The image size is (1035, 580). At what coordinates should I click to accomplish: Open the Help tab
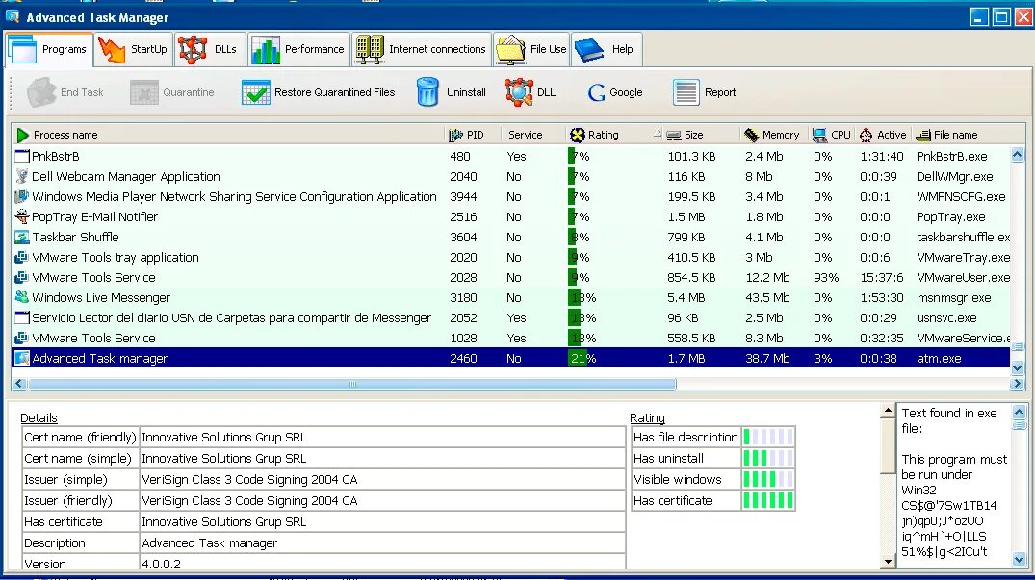click(606, 49)
